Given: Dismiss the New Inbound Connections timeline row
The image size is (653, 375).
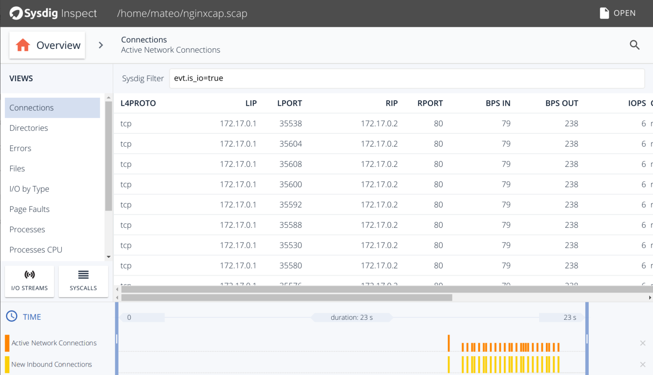Looking at the screenshot, I should (x=642, y=364).
